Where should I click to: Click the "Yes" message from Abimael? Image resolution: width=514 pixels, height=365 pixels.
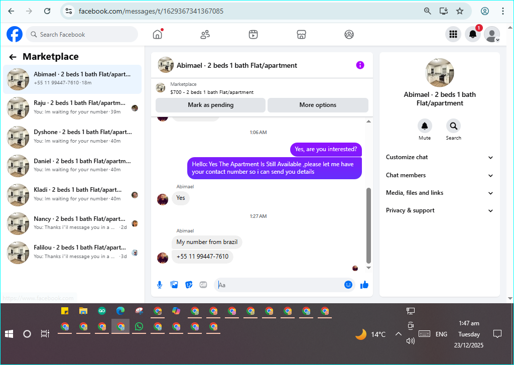(x=181, y=198)
